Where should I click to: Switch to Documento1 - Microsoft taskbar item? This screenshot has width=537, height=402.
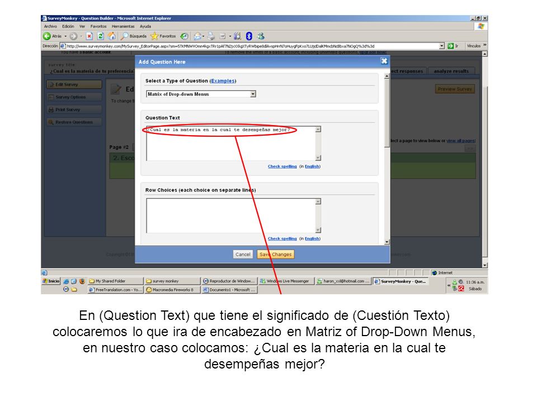pos(229,290)
